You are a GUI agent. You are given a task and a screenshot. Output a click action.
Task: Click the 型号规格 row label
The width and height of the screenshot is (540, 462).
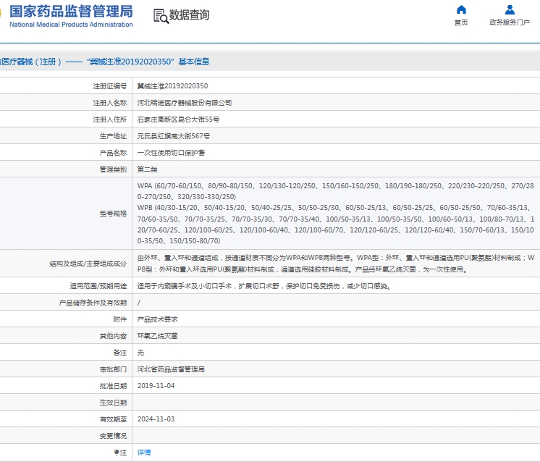tap(114, 214)
